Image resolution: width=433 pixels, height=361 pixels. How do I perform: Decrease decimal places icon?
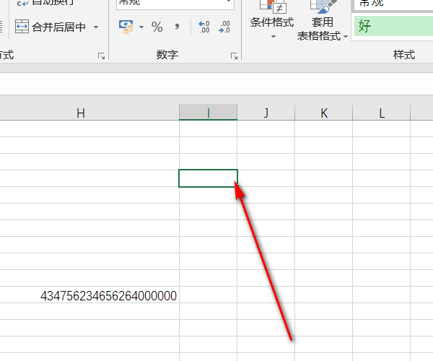click(224, 27)
